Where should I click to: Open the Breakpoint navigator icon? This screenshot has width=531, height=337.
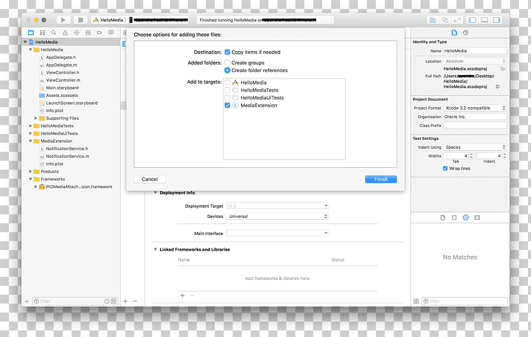(x=99, y=32)
